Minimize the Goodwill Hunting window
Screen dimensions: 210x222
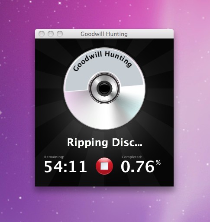tap(51, 34)
